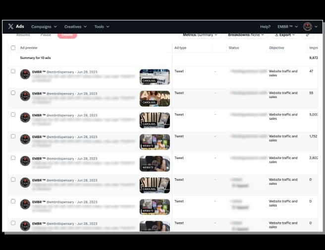Click EMBR avatar in first ad row

(x=25, y=74)
